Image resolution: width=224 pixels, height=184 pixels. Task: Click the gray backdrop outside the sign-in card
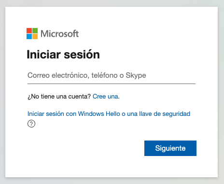(x=221, y=92)
